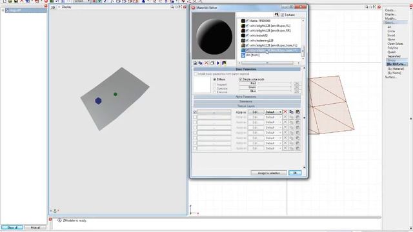Select vehiclelights128 [env9,spec,trans,FL] material
Screen dimensions: 413x232
click(x=273, y=45)
